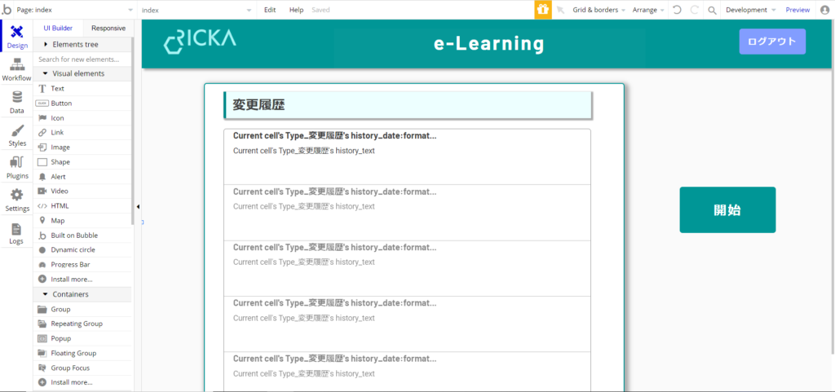Screen dimensions: 835x392
Task: Switch to Responsive tab
Action: click(x=108, y=29)
